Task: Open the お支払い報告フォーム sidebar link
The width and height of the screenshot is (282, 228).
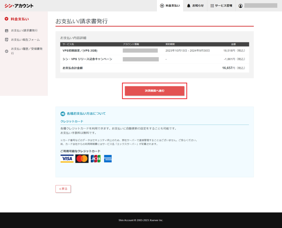Action: pyautogui.click(x=25, y=39)
